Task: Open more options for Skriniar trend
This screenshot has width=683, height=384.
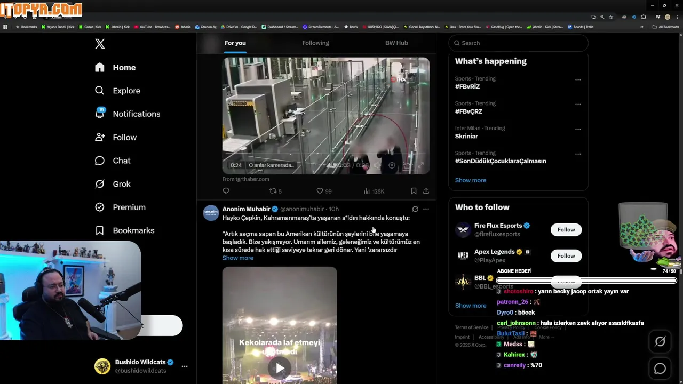Action: pos(578,129)
